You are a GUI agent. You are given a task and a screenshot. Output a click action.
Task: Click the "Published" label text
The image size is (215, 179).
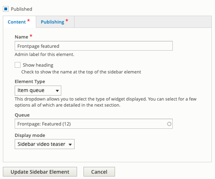click(x=21, y=9)
